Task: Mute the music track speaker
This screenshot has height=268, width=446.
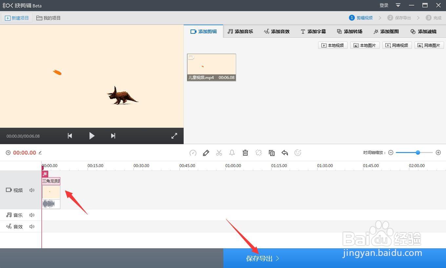Action: coord(32,215)
